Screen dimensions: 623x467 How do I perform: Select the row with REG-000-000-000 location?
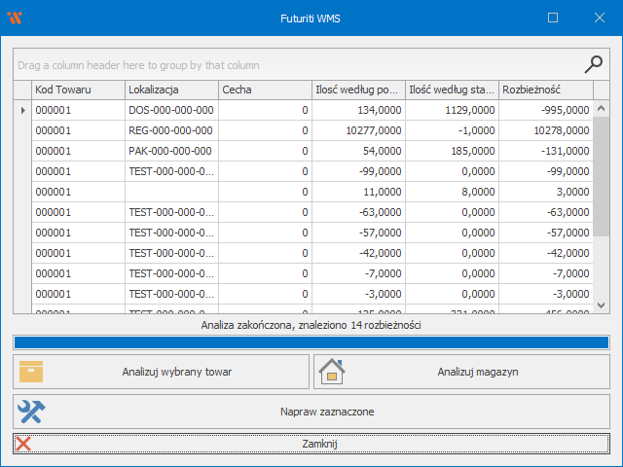pyautogui.click(x=170, y=130)
